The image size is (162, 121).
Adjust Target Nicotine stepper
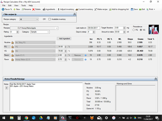124,28
